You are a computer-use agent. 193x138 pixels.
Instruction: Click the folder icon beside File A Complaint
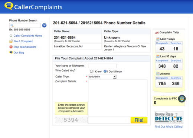(11, 41)
